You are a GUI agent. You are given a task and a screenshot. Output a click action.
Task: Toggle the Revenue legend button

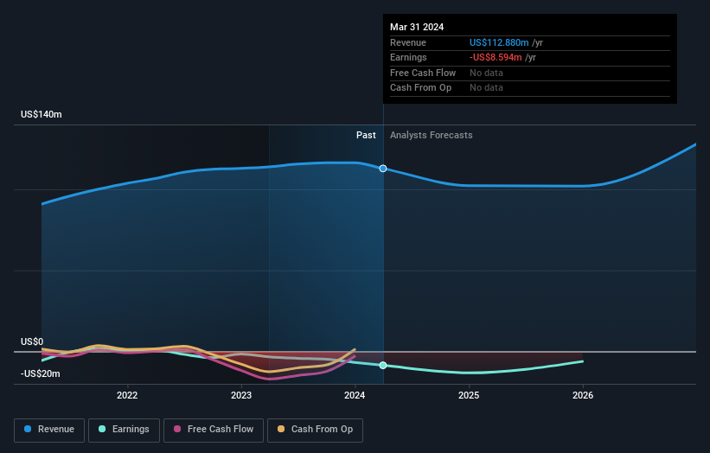tap(49, 430)
